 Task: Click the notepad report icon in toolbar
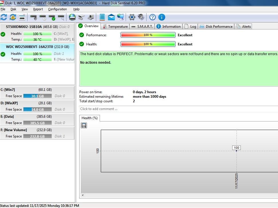coord(102,17)
